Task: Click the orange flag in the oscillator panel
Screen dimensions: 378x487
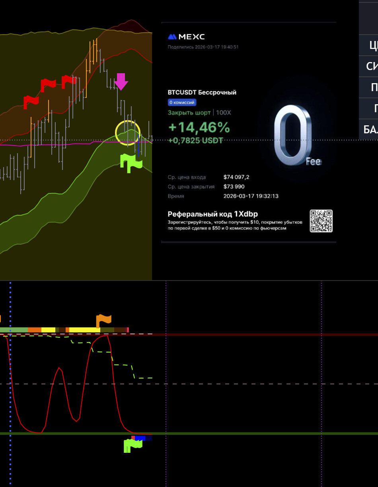Action: pos(103,320)
